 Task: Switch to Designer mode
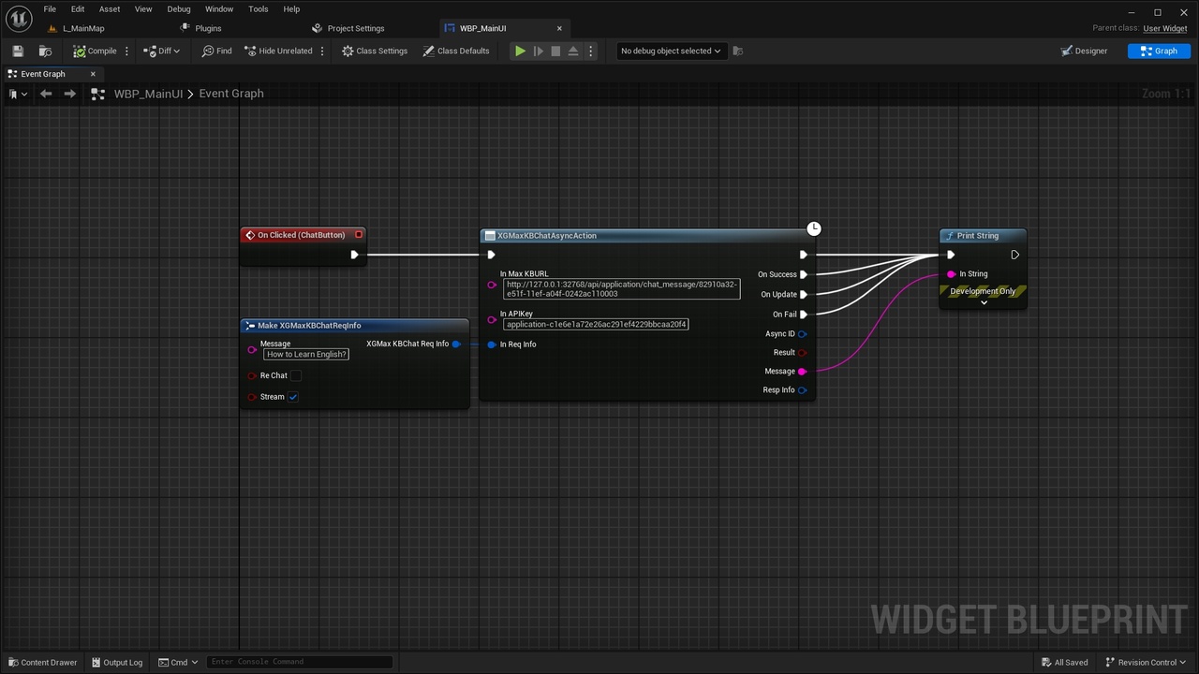click(x=1084, y=51)
